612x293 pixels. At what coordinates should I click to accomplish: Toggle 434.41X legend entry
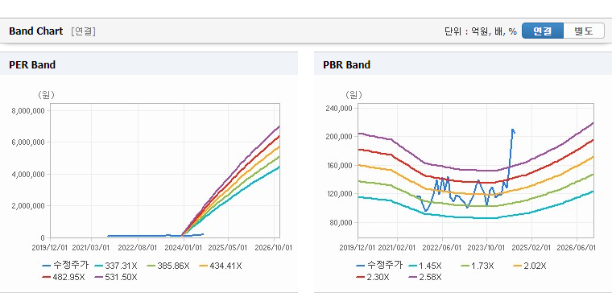click(x=221, y=266)
